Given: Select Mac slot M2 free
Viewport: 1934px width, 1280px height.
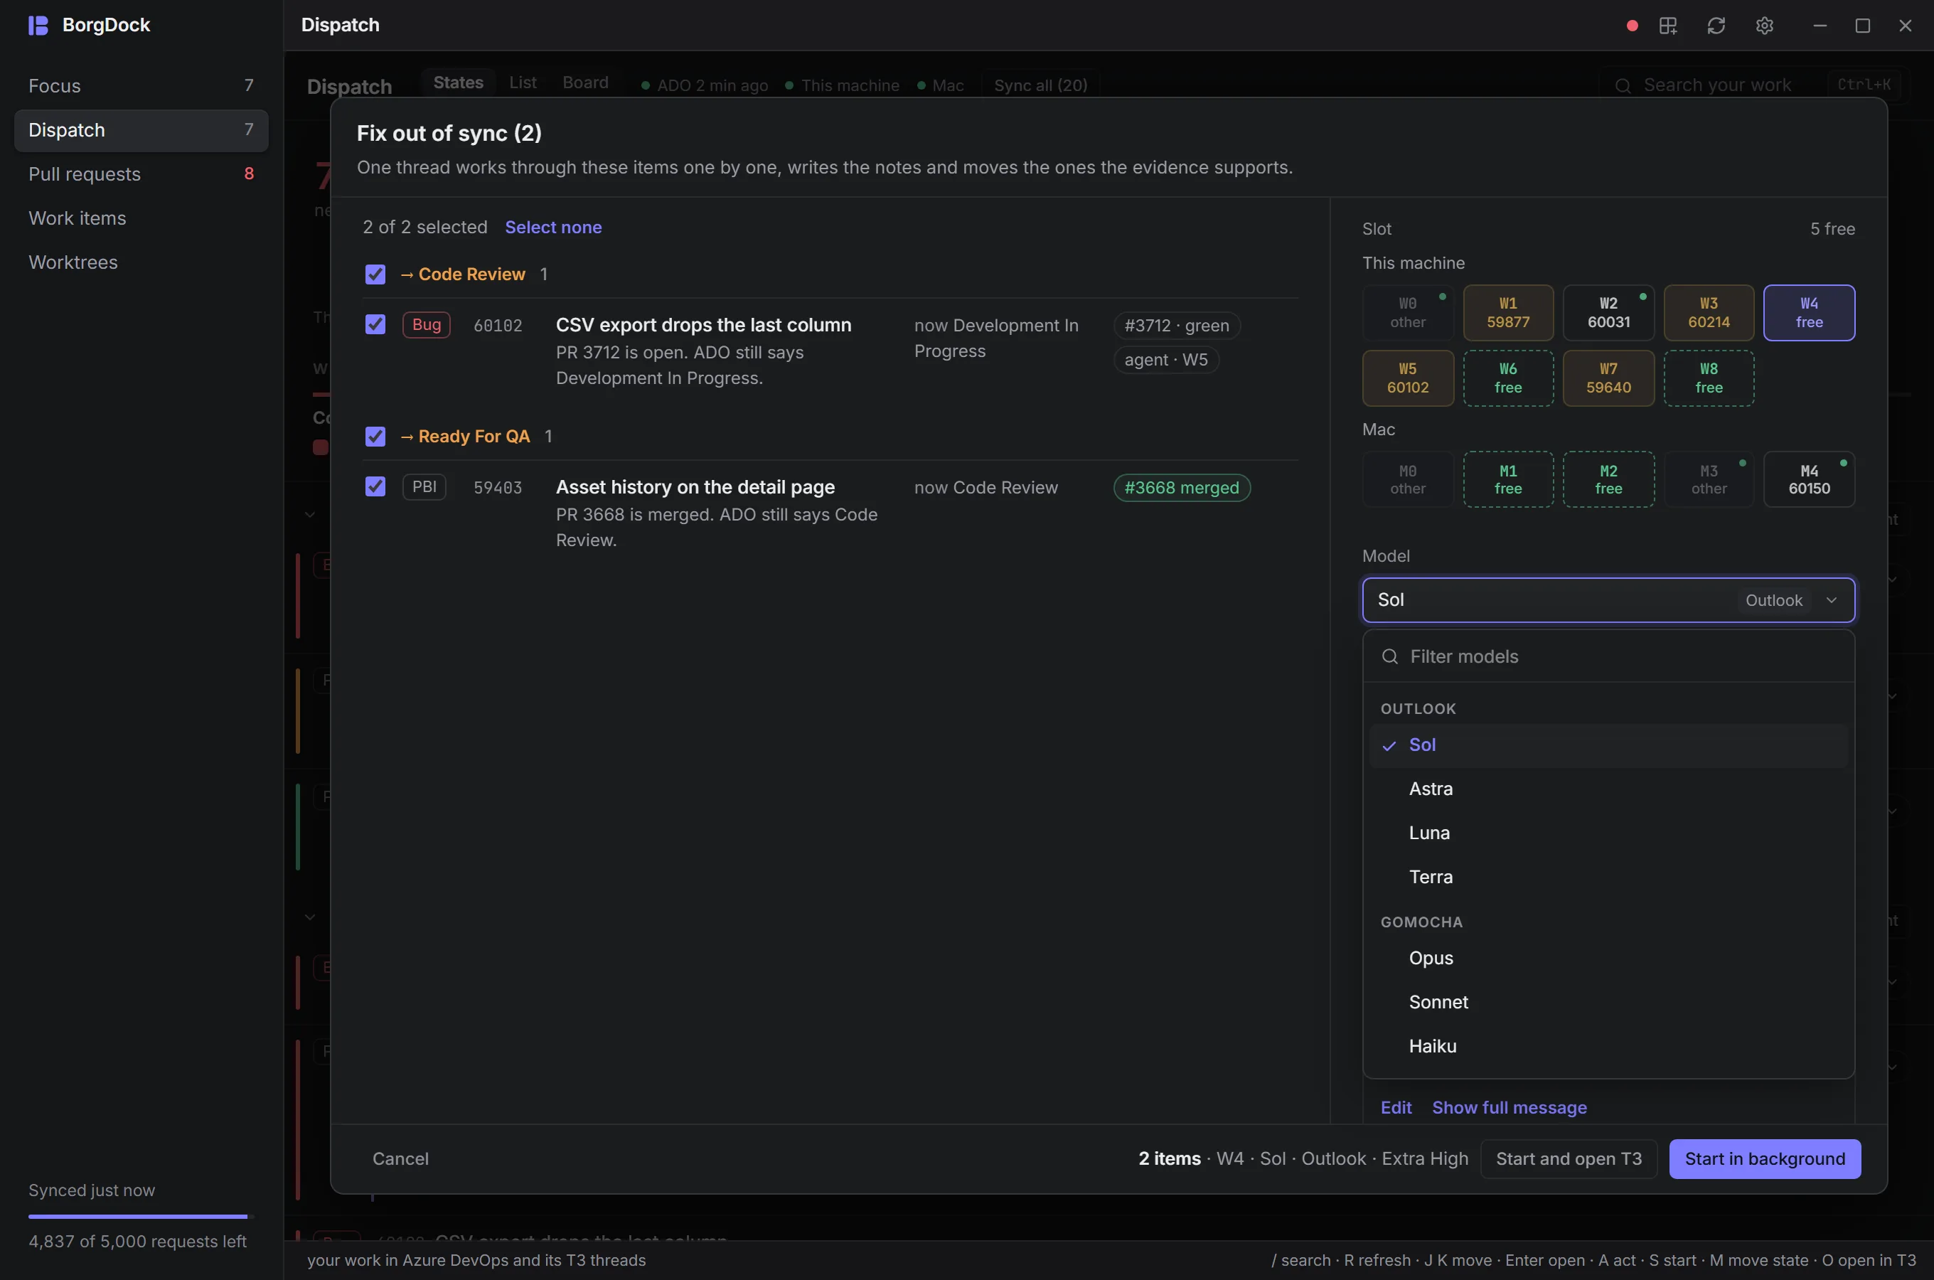Looking at the screenshot, I should (x=1608, y=479).
